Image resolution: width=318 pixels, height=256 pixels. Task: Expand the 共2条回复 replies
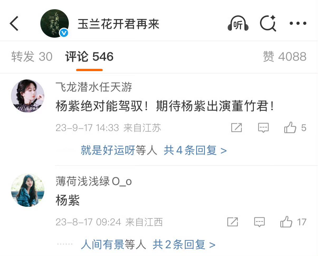pyautogui.click(x=184, y=245)
